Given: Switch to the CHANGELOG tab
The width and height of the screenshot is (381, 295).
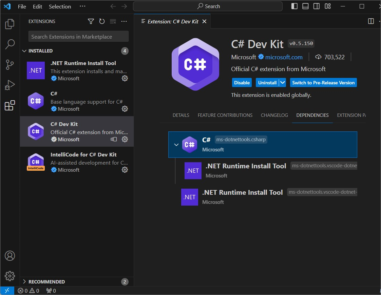Looking at the screenshot, I should 274,115.
